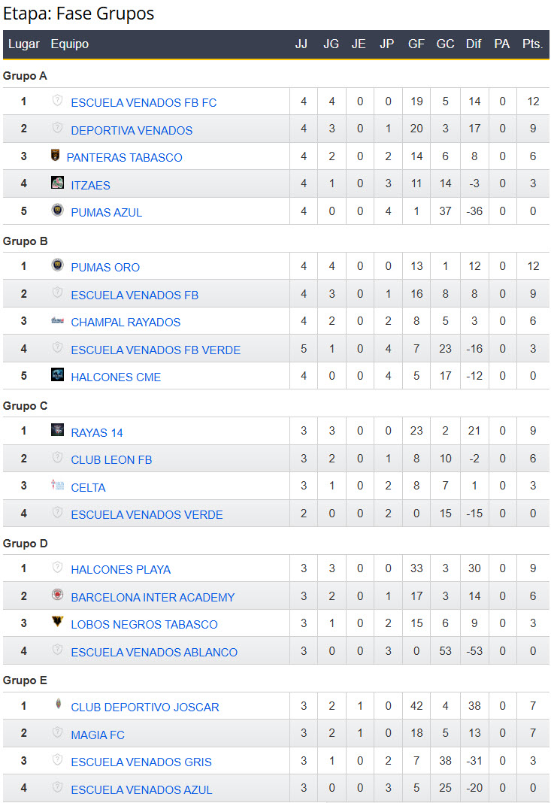Click the Rayas 14 team logo icon
Image resolution: width=551 pixels, height=803 pixels.
[x=57, y=430]
